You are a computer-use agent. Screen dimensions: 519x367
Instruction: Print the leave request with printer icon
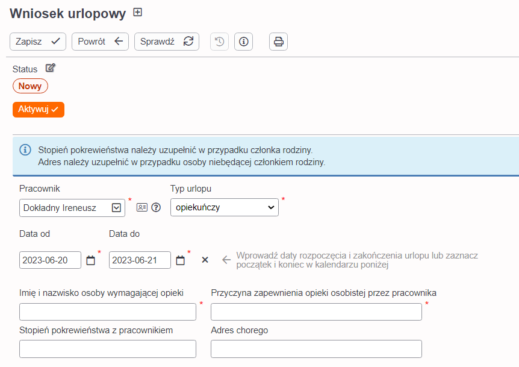click(278, 42)
